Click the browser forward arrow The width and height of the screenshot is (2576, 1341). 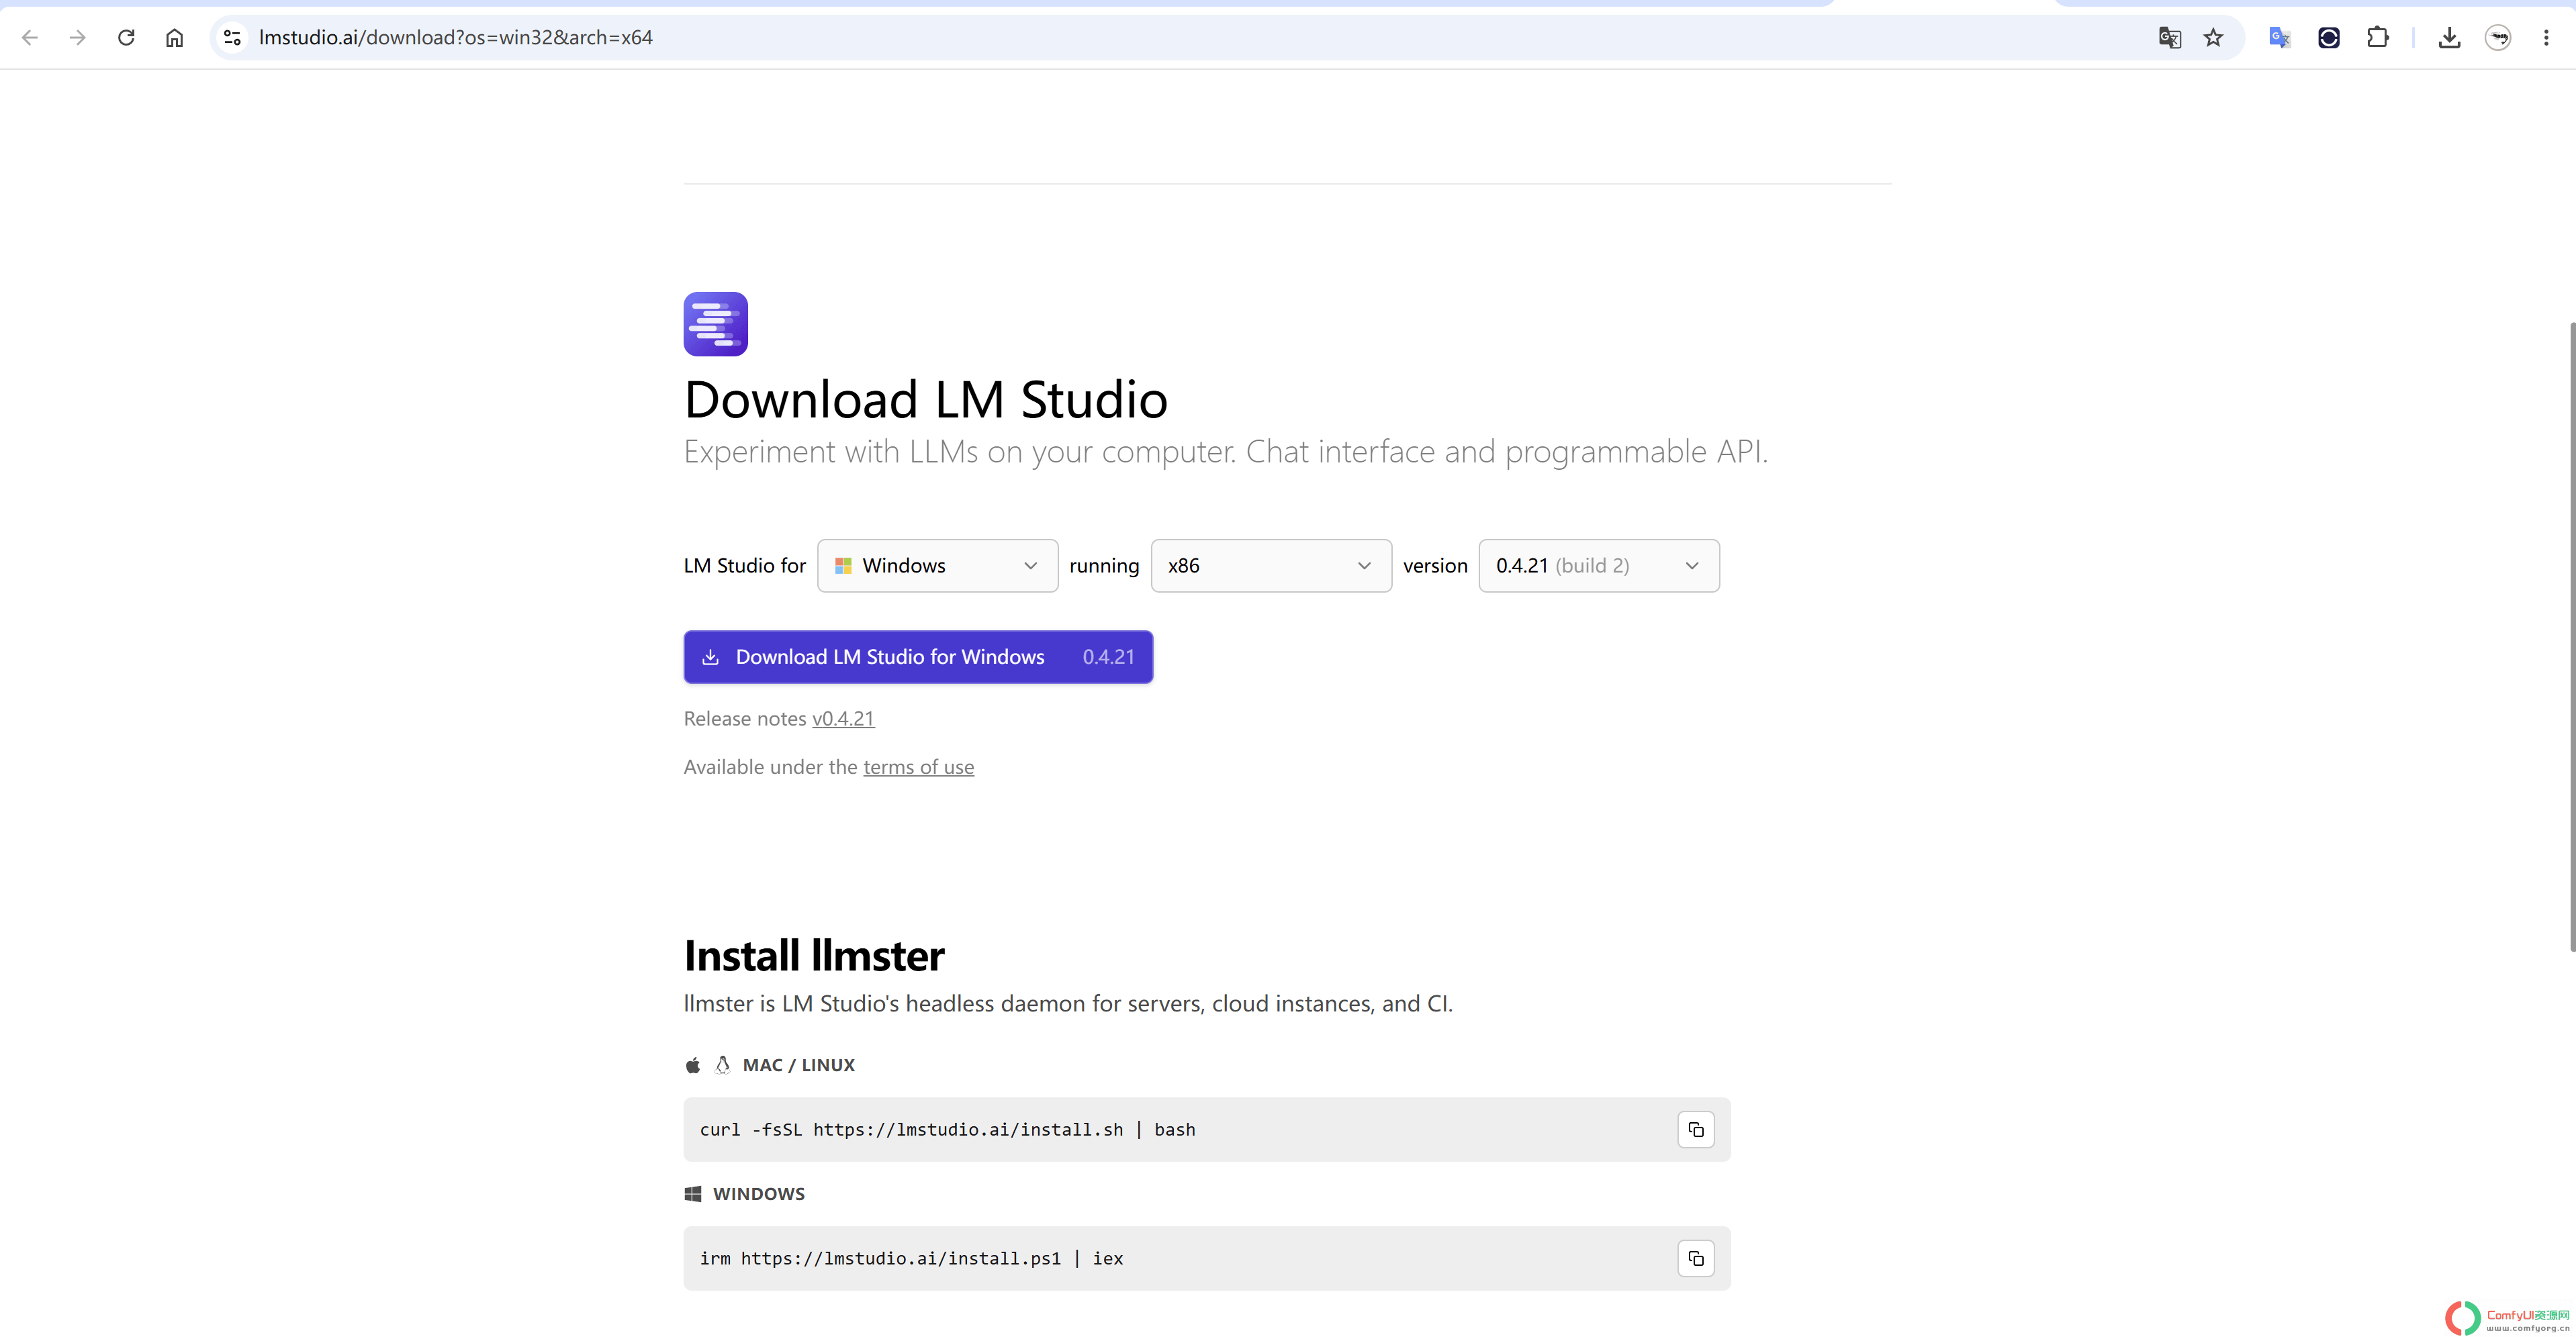click(77, 38)
